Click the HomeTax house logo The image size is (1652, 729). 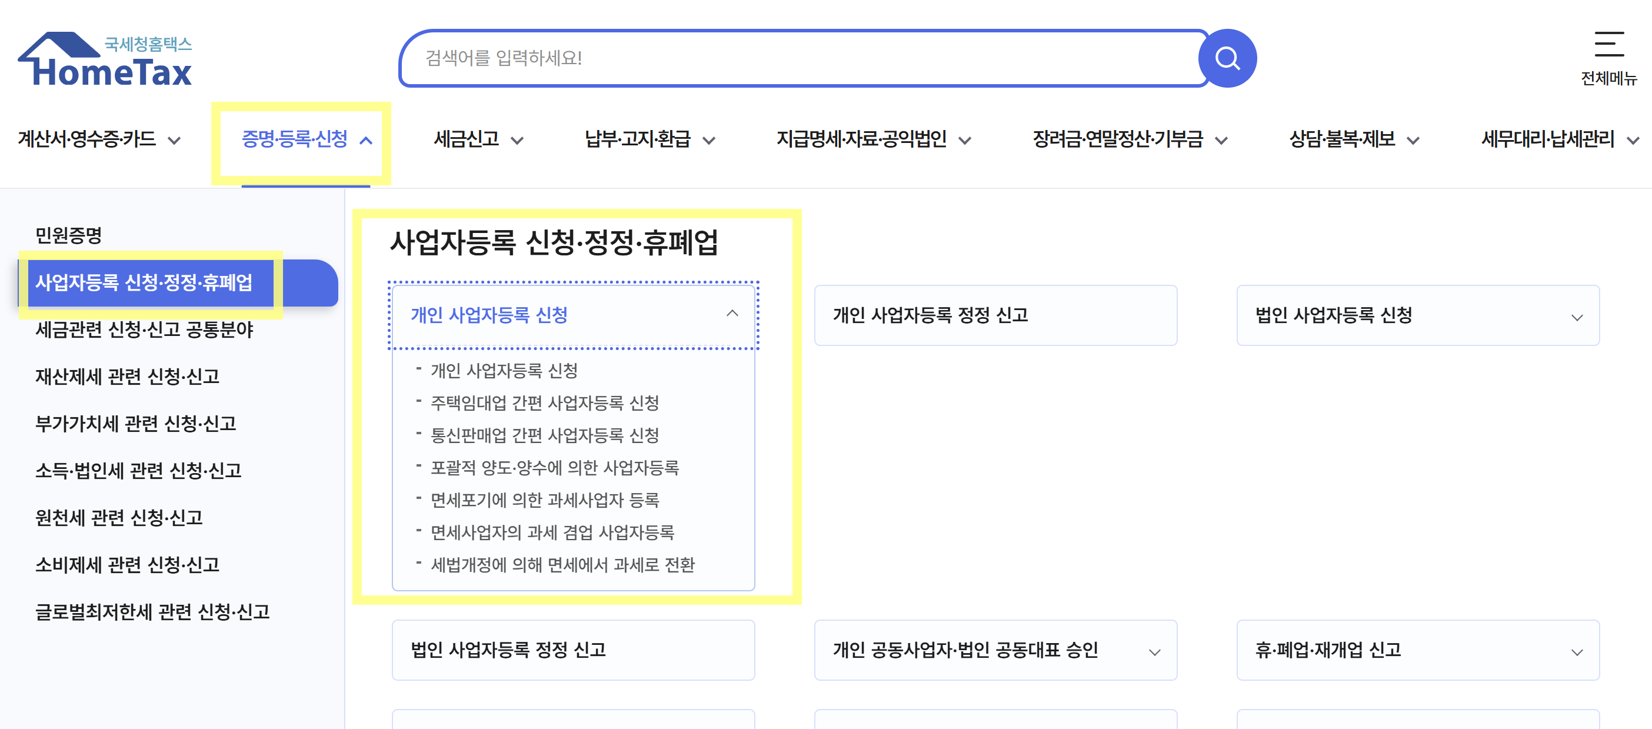[x=106, y=59]
